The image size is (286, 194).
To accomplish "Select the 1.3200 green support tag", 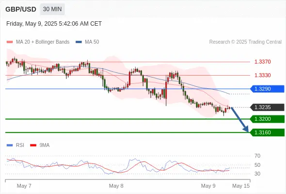I will [x=268, y=119].
